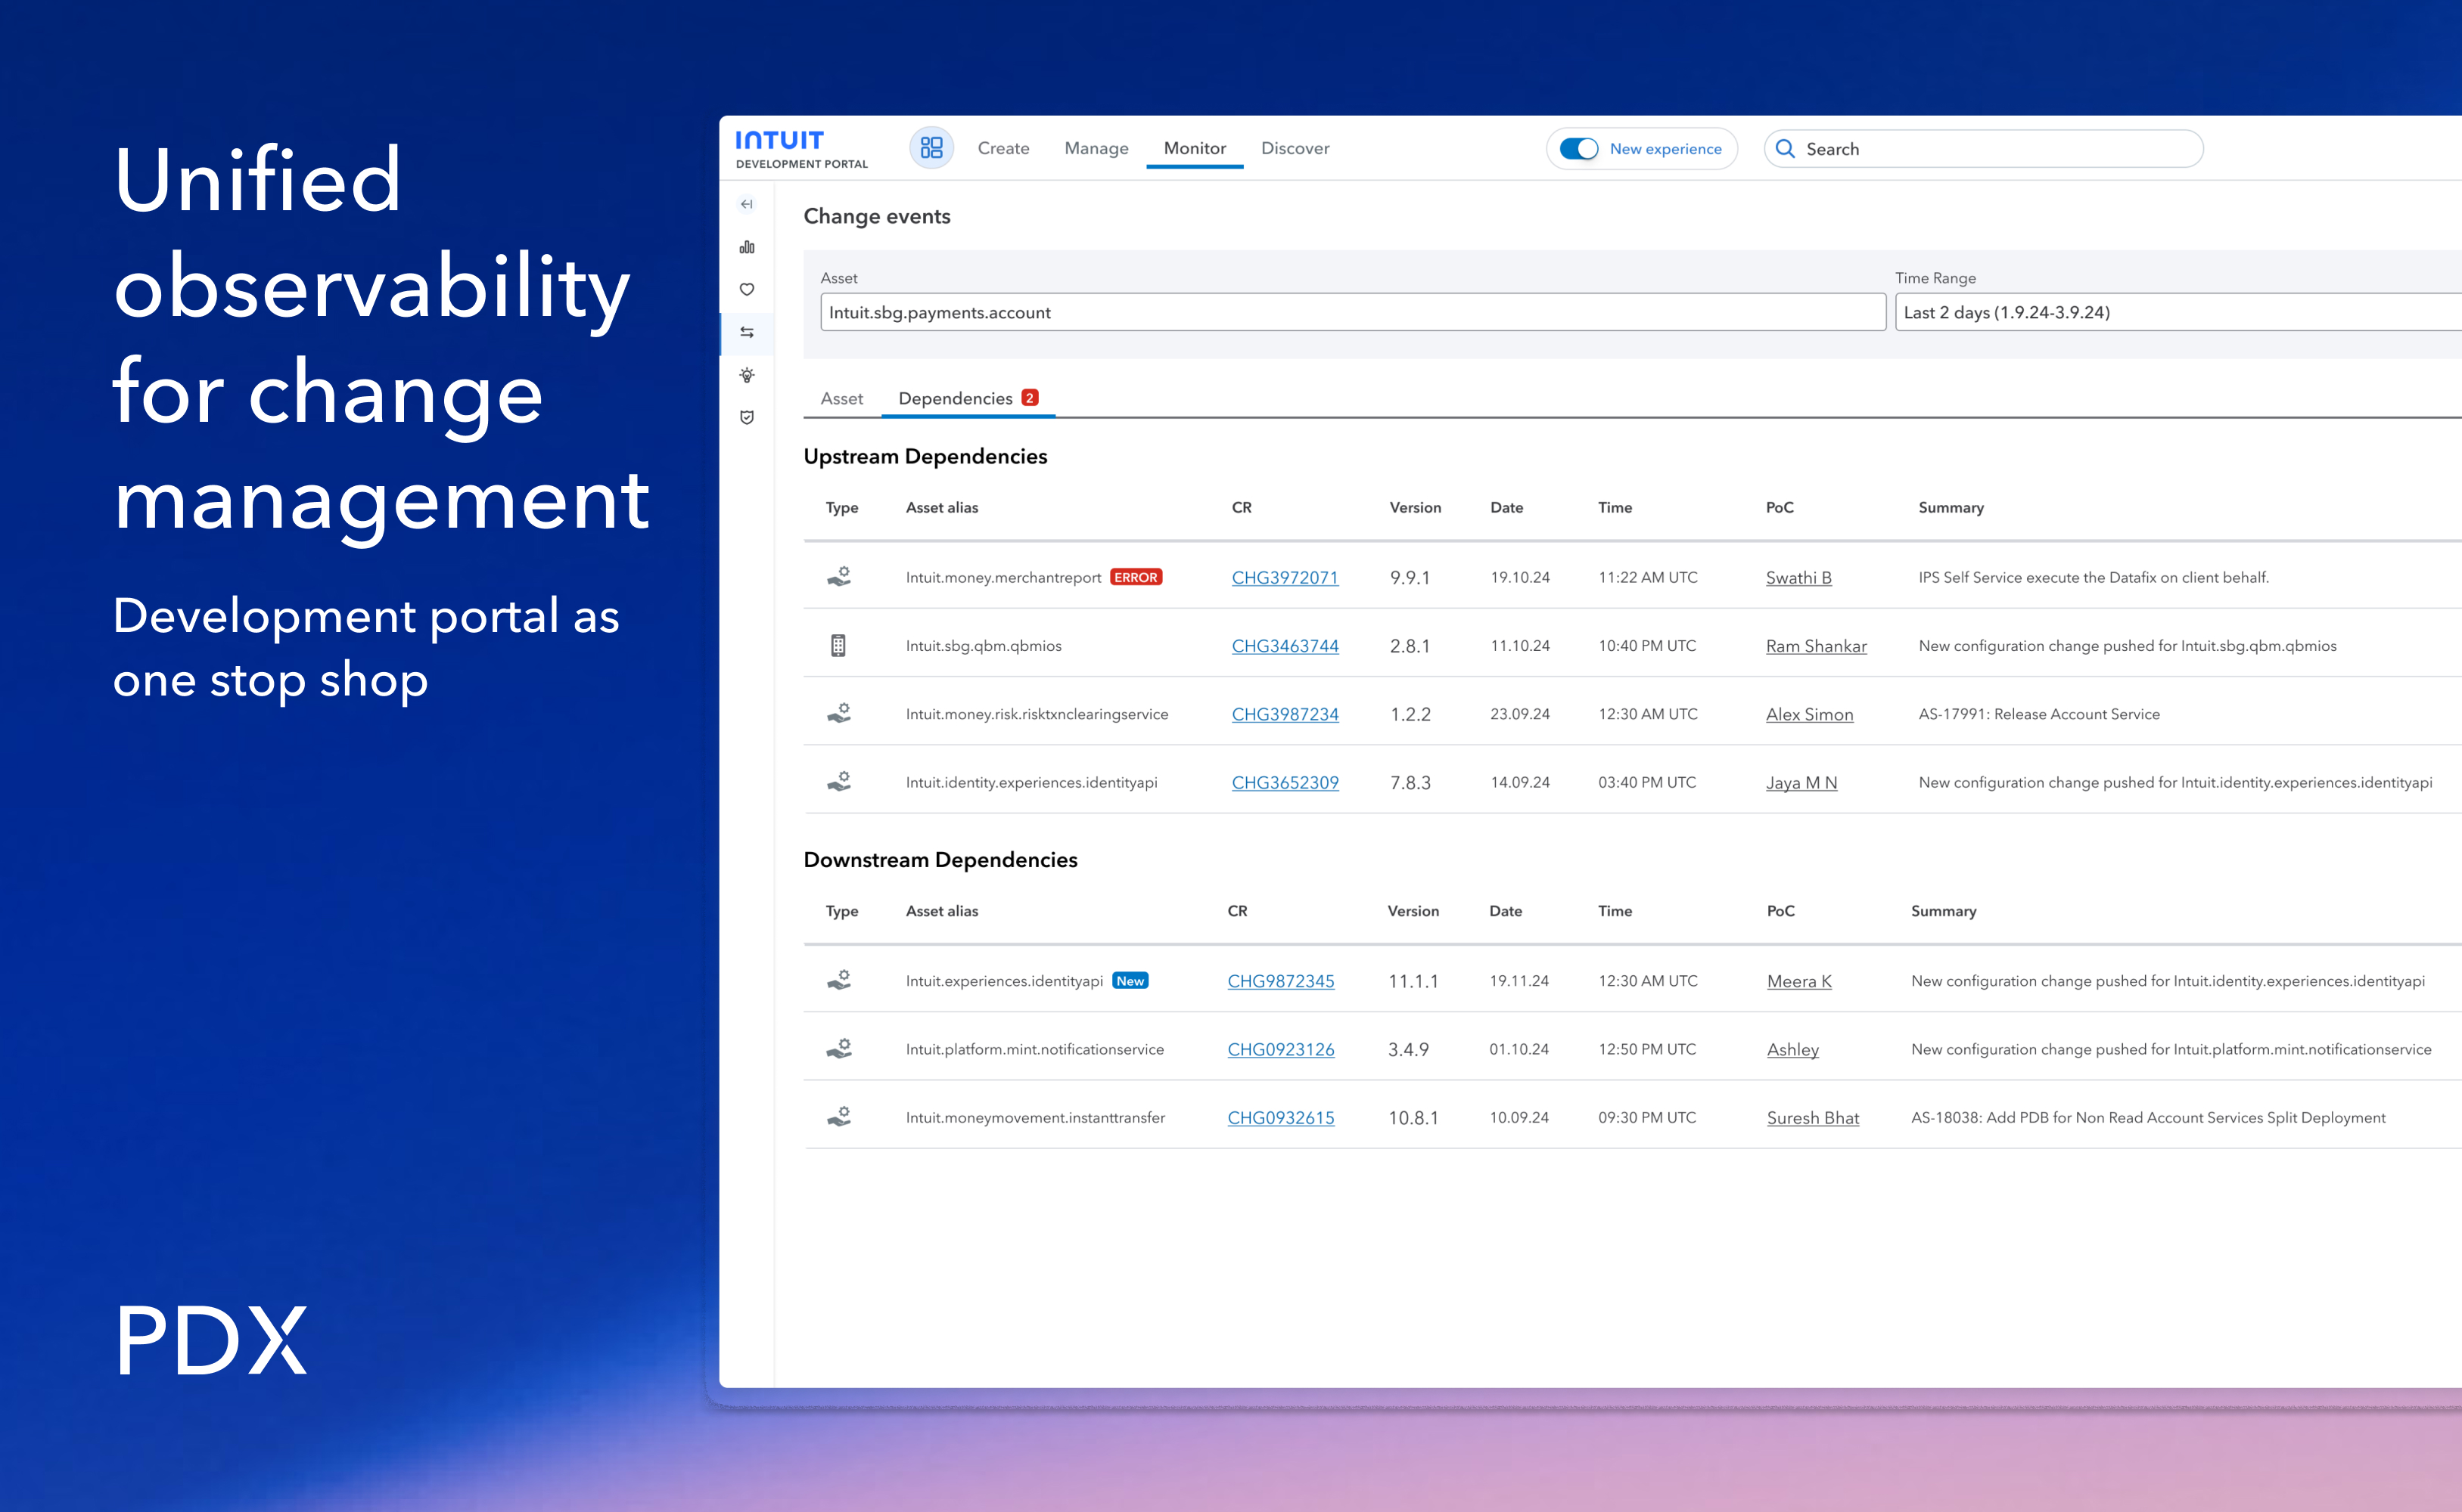The width and height of the screenshot is (2462, 1512).
Task: Open the bar chart metrics sidebar icon
Action: point(747,247)
